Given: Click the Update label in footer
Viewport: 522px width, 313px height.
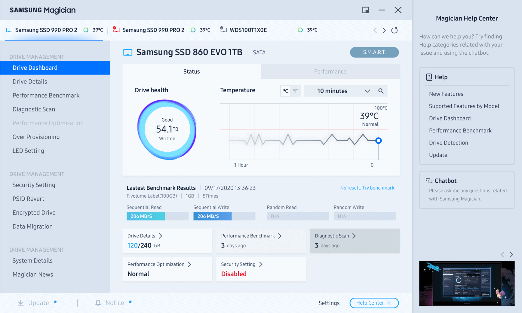Looking at the screenshot, I should click(x=38, y=303).
